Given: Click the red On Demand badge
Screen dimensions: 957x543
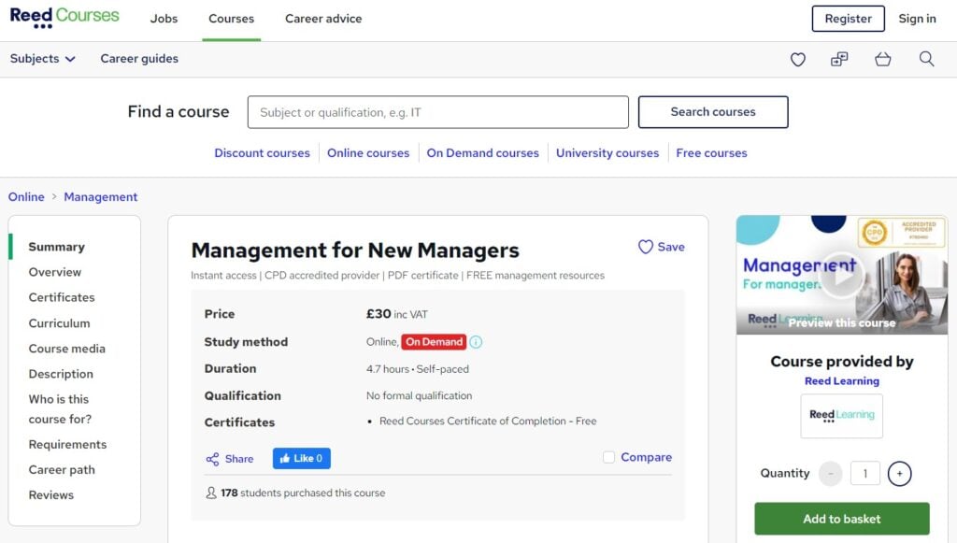Looking at the screenshot, I should click(x=434, y=342).
